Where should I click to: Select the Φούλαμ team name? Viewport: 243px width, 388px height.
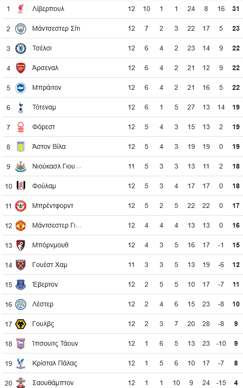[44, 186]
